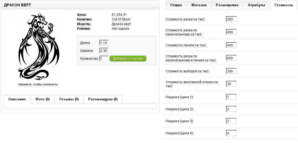This screenshot has width=298, height=143.
Task: Click the price value £1,354.31
Action: 119,14
